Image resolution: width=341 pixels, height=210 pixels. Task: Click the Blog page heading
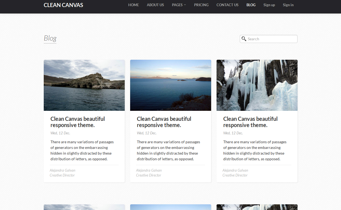[x=50, y=38]
